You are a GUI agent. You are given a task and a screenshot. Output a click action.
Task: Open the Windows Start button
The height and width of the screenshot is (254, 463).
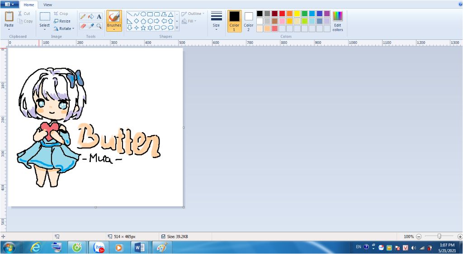coord(9,248)
